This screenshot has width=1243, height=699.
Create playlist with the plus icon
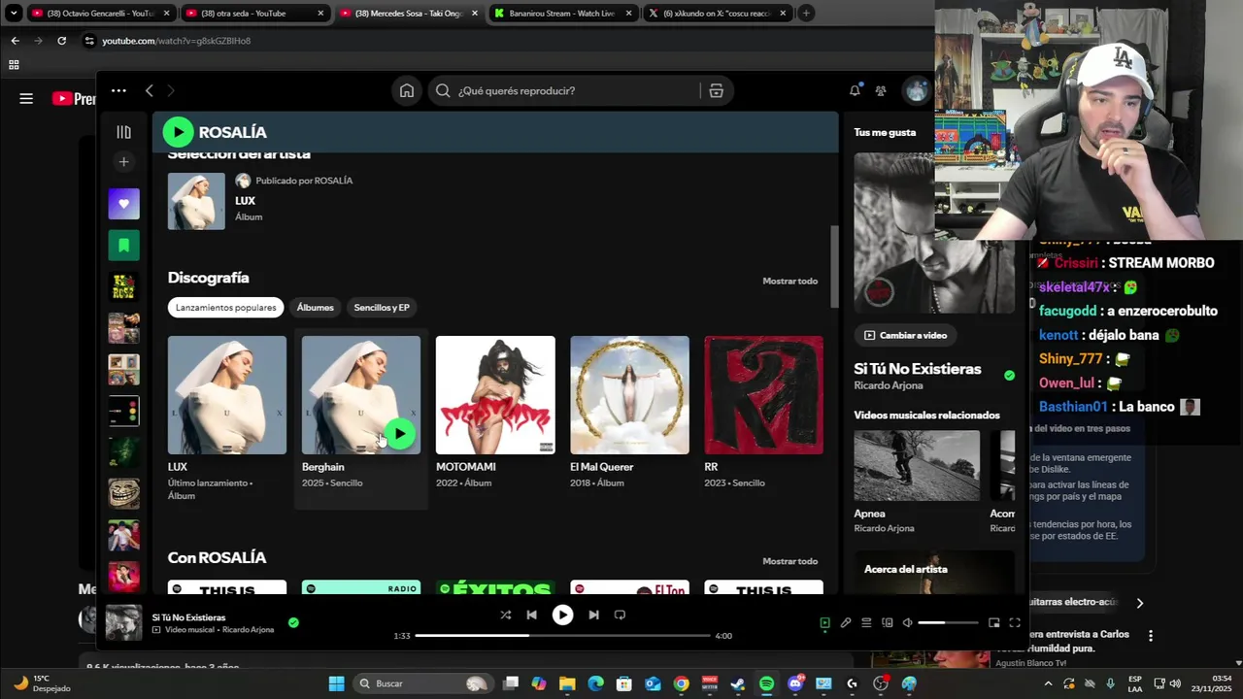click(123, 162)
